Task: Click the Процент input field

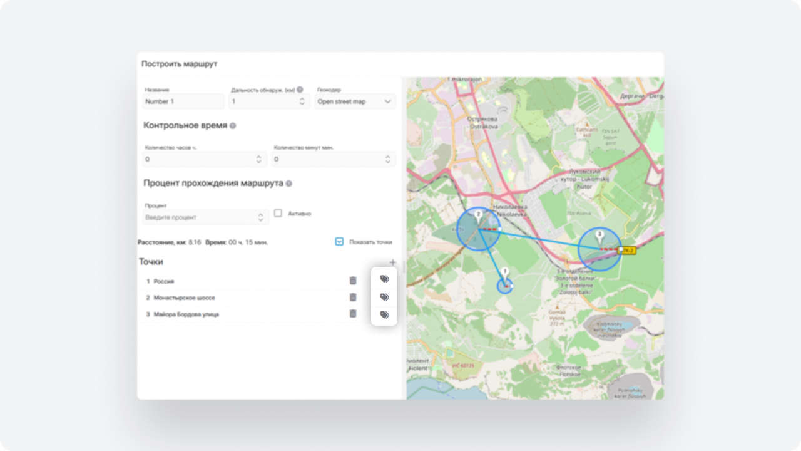Action: point(200,217)
